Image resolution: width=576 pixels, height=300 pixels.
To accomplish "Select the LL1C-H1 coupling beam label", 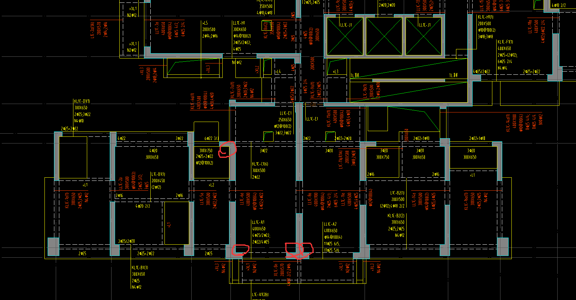I will [239, 23].
